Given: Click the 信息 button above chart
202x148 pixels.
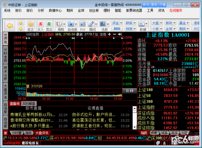Looking at the screenshot, I should tap(103, 34).
